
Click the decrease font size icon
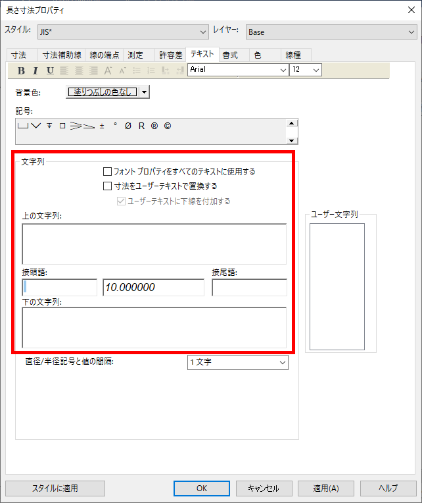[122, 71]
